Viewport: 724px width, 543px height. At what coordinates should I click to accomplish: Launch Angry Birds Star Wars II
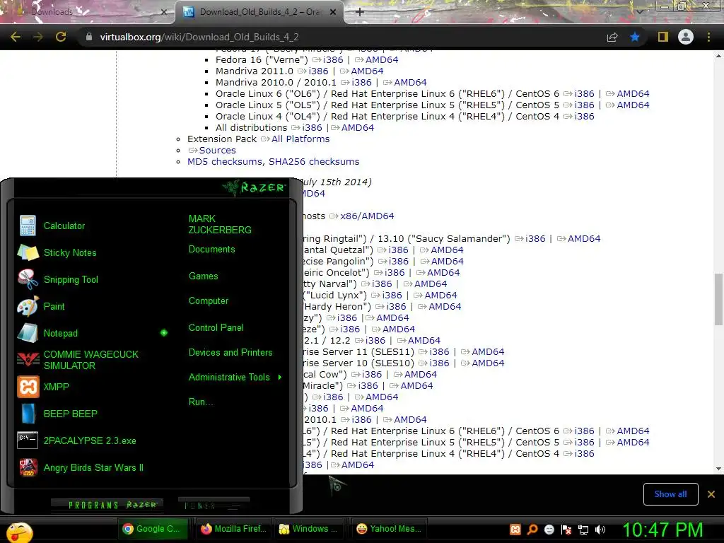click(81, 467)
